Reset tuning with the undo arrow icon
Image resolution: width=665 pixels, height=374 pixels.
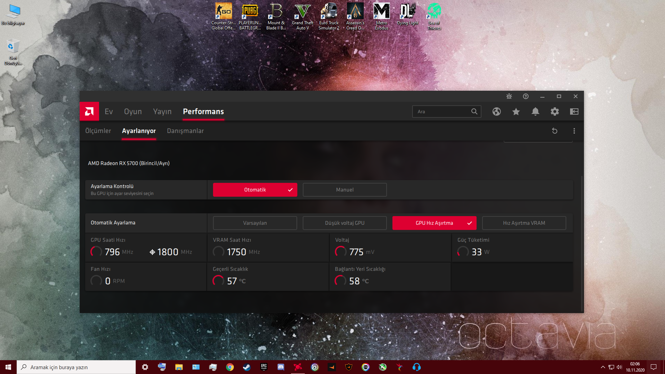[555, 131]
